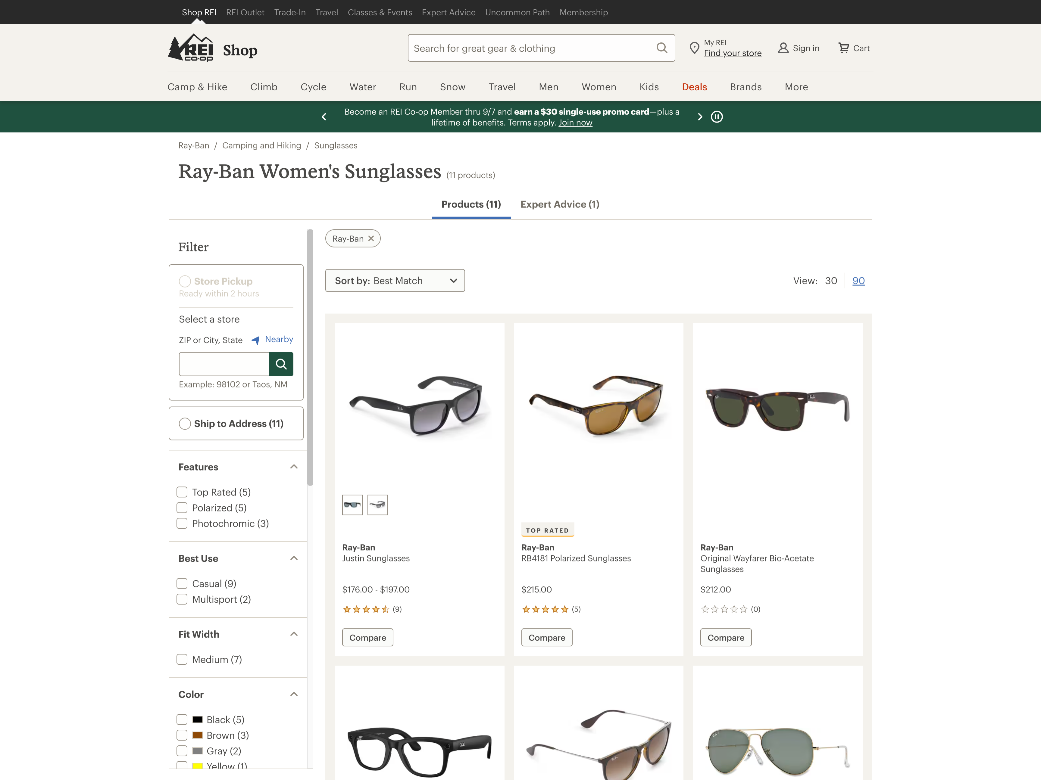
Task: Check the Gray color filter
Action: 182,751
